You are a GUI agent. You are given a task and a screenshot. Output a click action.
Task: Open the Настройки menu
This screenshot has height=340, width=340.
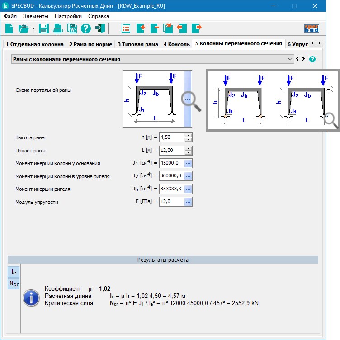[x=68, y=16]
